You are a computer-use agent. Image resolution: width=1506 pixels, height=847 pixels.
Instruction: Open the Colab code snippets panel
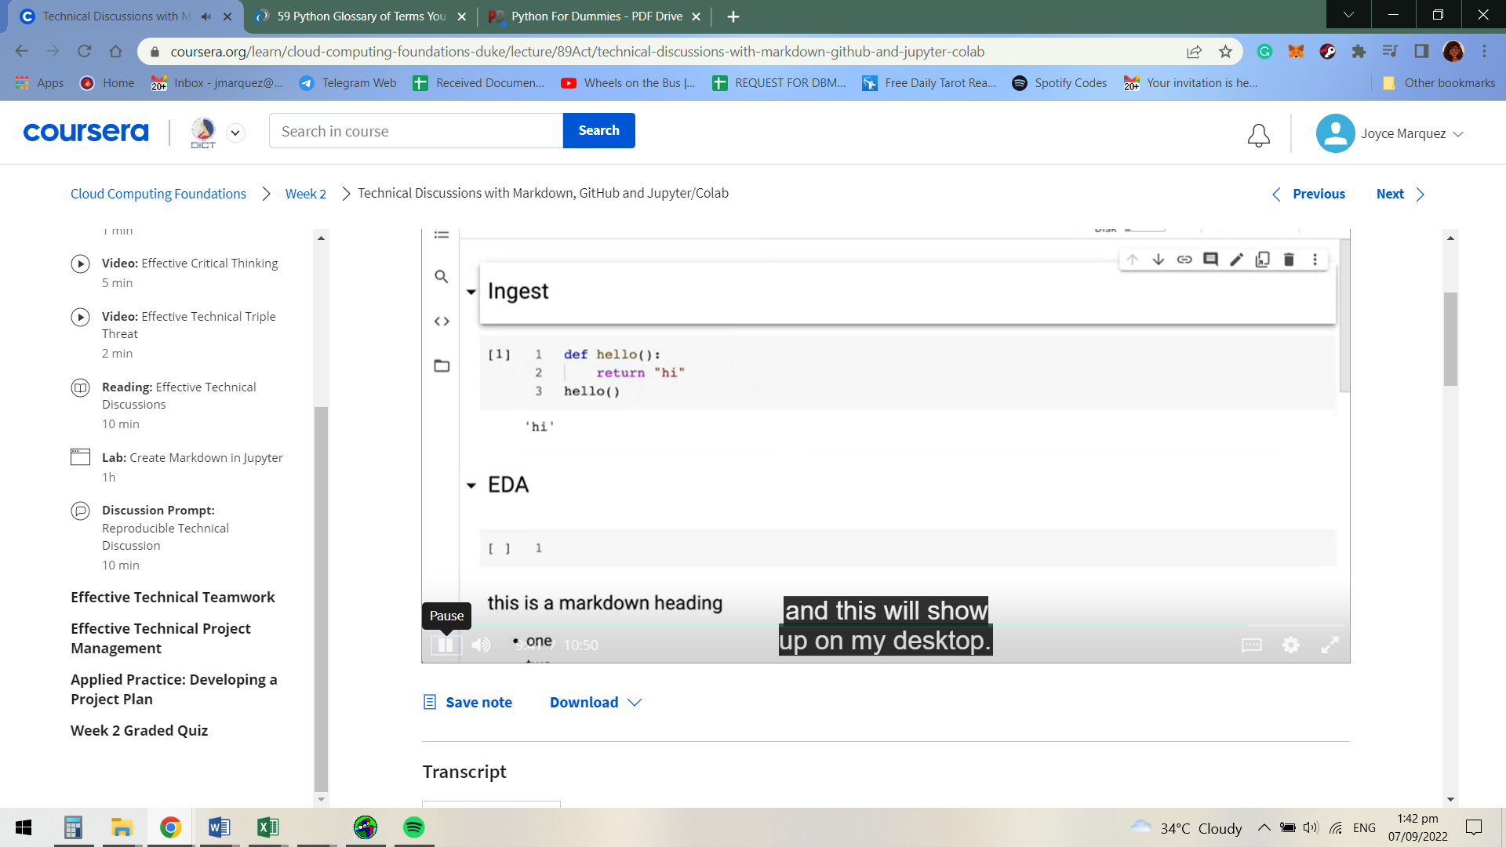point(441,321)
